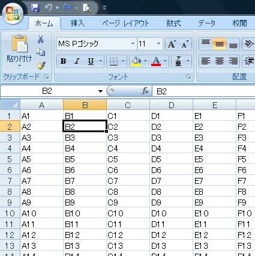The image size is (255, 256).
Task: Select row 5 header
Action: click(x=10, y=159)
